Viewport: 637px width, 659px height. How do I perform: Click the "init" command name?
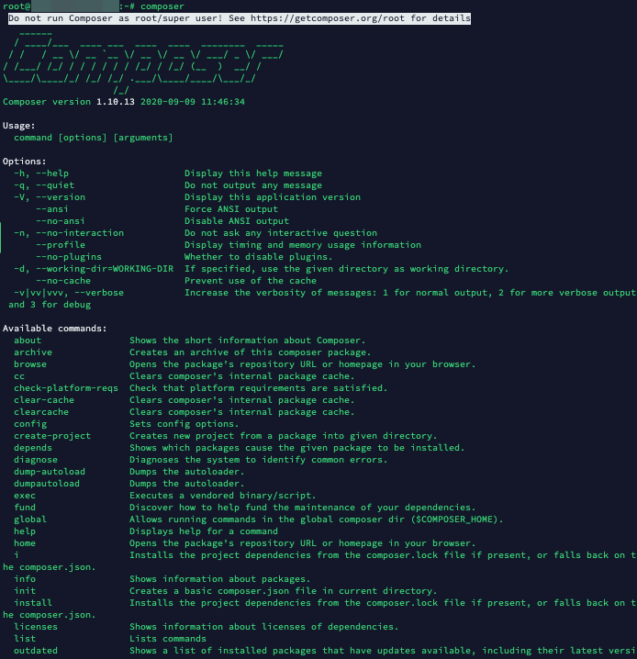point(25,591)
